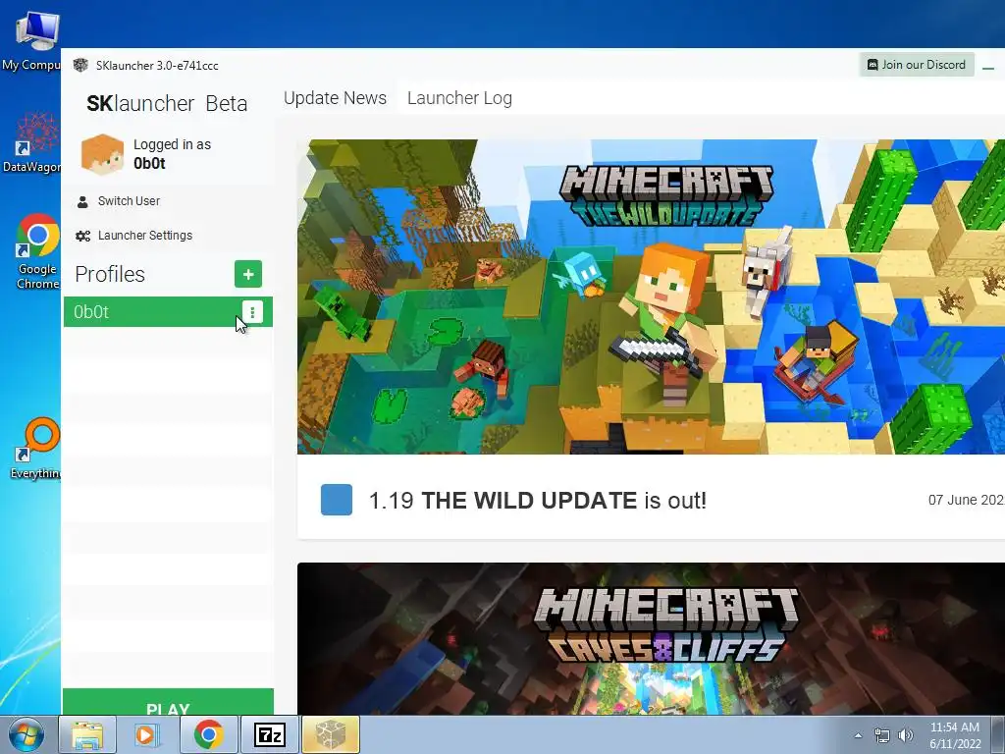Minimize the SKlauncher window
1005x754 pixels.
[987, 66]
